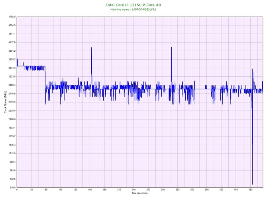Click the clock spike peak near 150 seconds
267x200 pixels.
click(92, 48)
